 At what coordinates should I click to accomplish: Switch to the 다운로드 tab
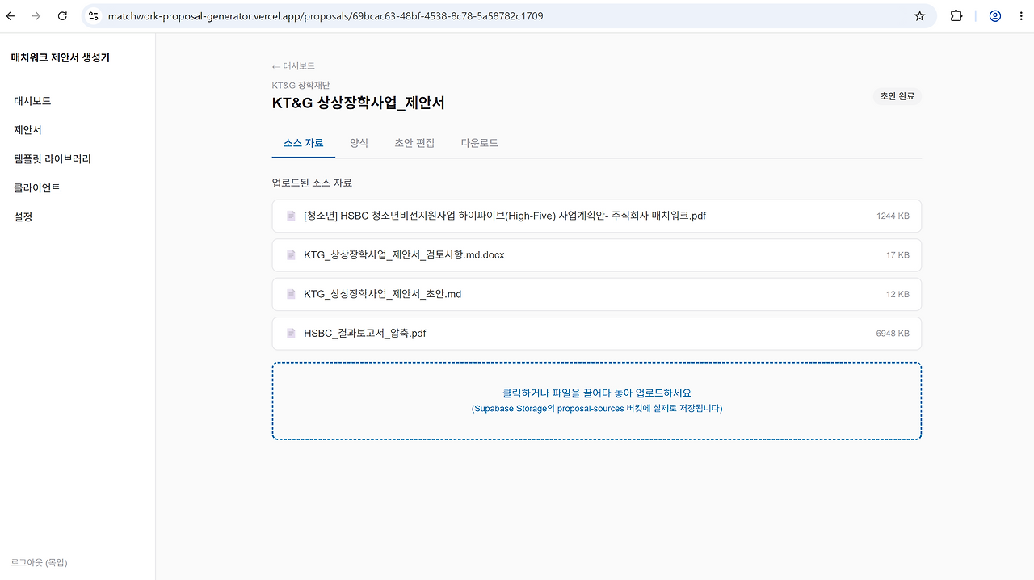[480, 143]
